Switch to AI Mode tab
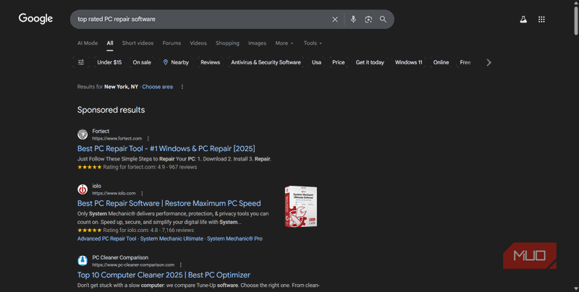Screen dimensions: 579x292 [87, 43]
